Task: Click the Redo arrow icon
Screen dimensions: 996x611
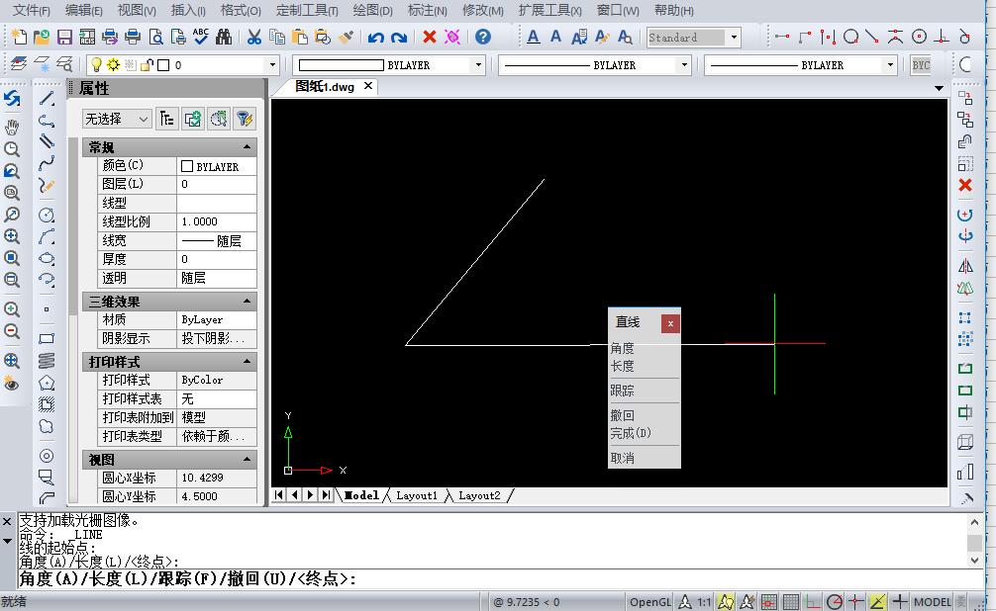Action: (399, 37)
